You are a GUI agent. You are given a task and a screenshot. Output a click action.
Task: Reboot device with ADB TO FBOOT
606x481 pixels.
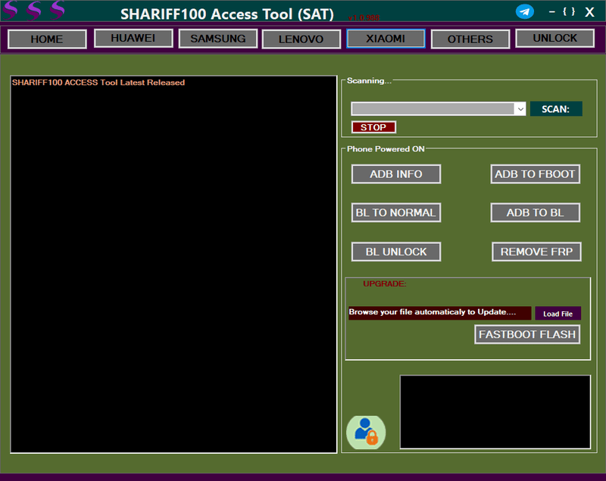point(535,173)
